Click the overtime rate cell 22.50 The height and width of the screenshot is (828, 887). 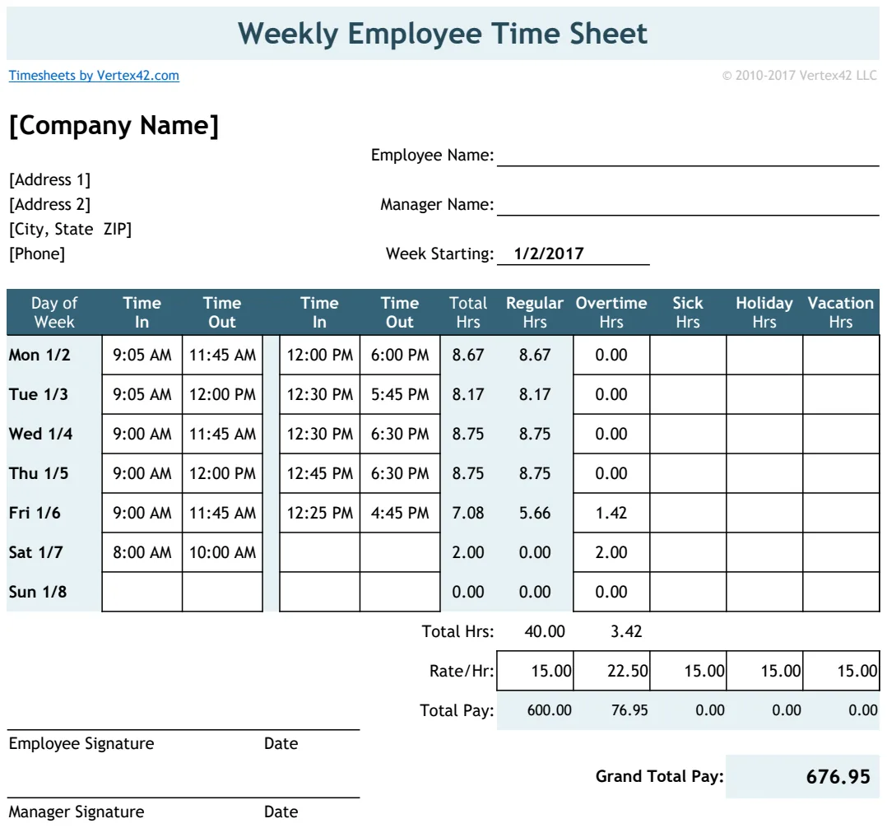click(611, 672)
